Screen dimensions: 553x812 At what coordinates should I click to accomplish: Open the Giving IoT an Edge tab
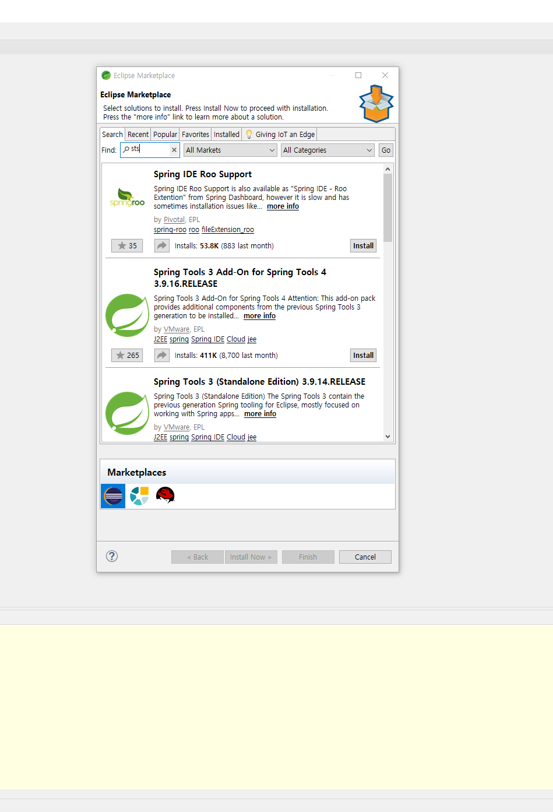[280, 135]
